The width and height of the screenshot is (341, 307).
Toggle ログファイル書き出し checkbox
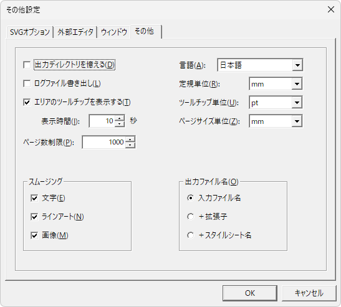(x=27, y=83)
